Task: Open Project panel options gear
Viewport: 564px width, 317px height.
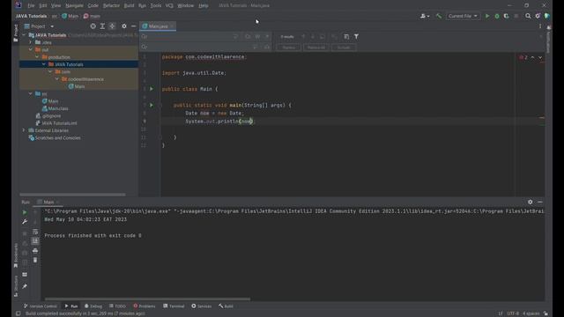Action: click(124, 26)
